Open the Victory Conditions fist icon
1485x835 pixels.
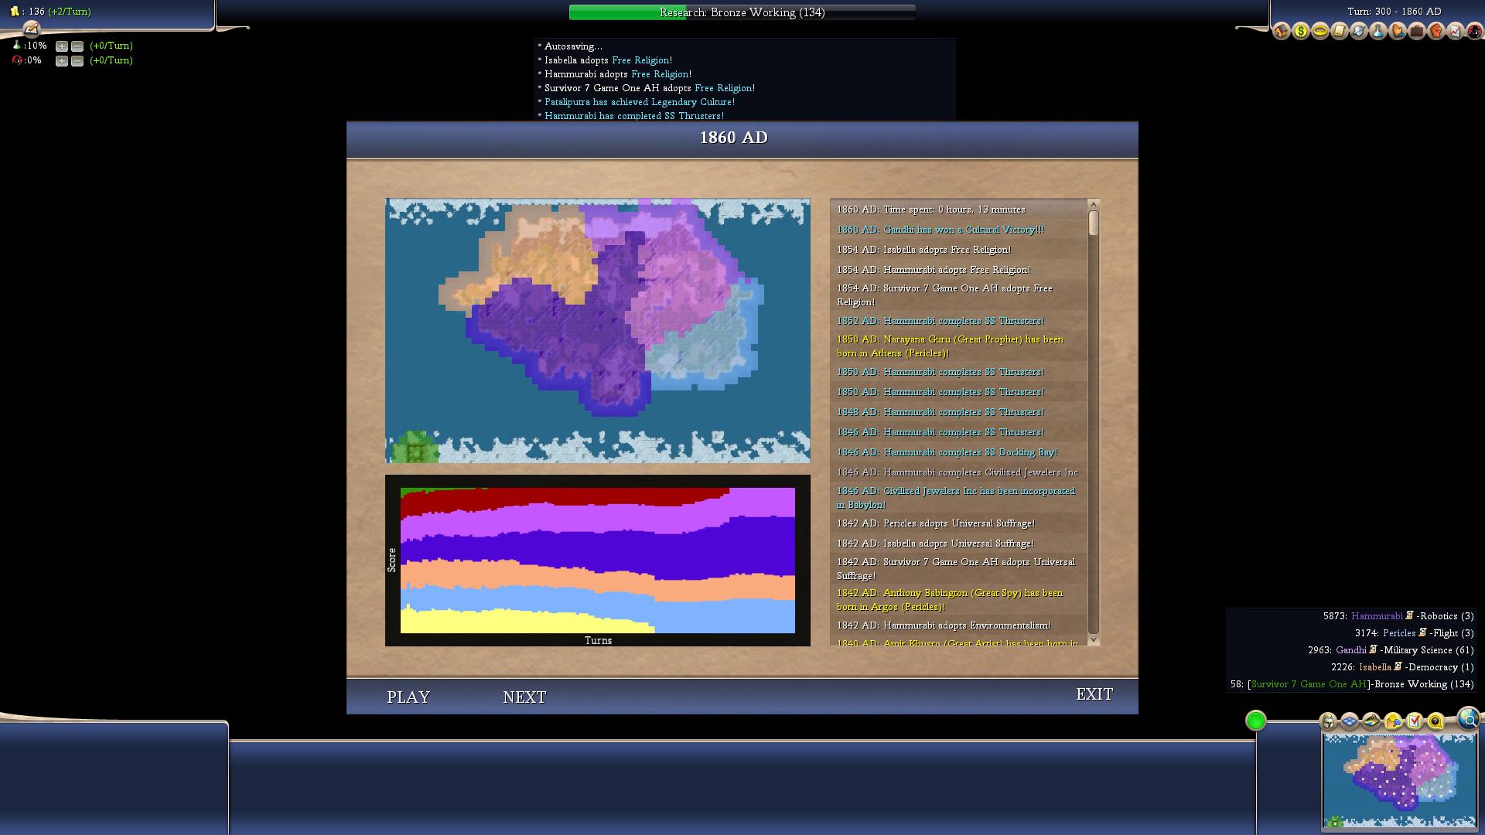point(1436,31)
